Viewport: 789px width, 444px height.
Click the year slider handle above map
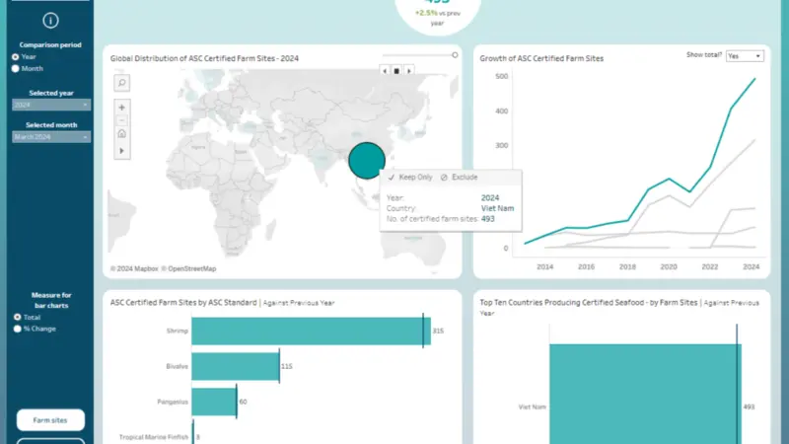[x=455, y=55]
